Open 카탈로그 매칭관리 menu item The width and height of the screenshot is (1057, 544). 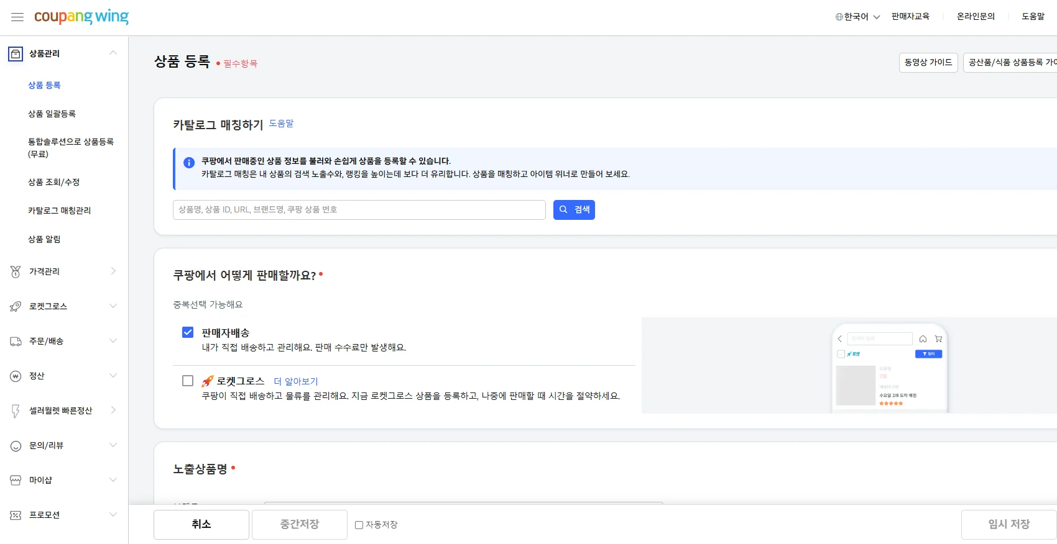[x=59, y=211]
